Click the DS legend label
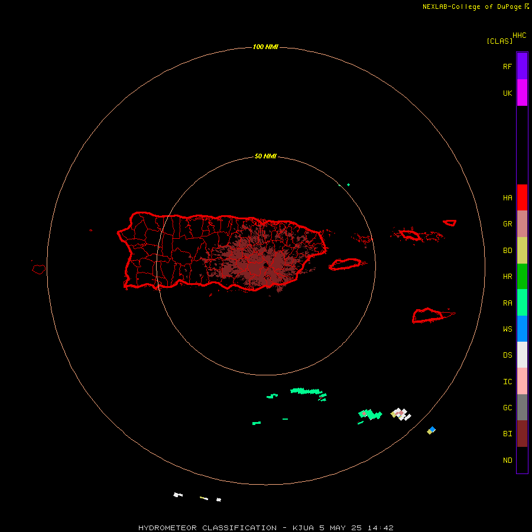Viewport: 532px width, 532px height. pyautogui.click(x=507, y=355)
